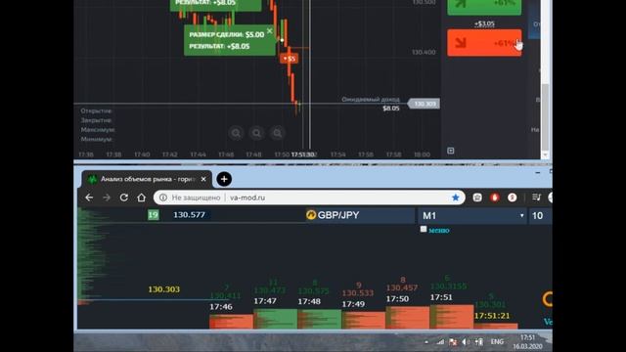Open the GBP/JPY instrument selector
The image size is (626, 352).
point(361,215)
